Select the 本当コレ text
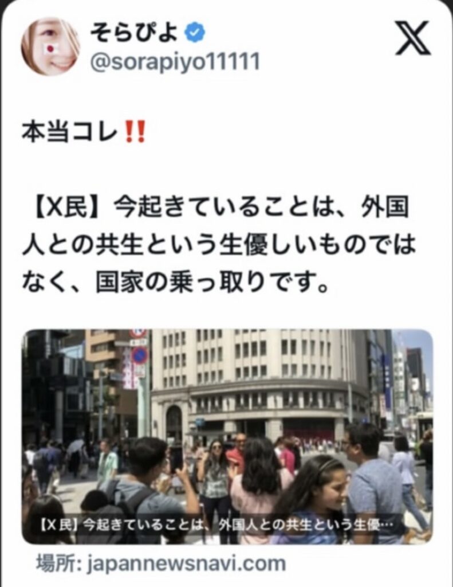The image size is (453, 587). point(70,132)
